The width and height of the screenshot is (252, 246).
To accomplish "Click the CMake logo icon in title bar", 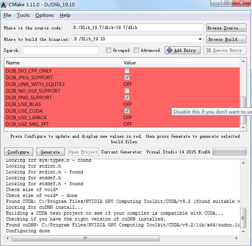I will coord(4,5).
